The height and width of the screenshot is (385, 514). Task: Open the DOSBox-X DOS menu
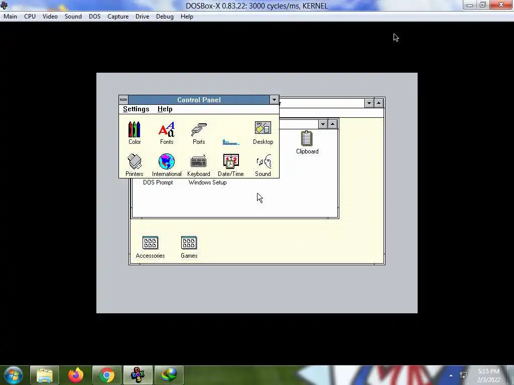point(95,17)
